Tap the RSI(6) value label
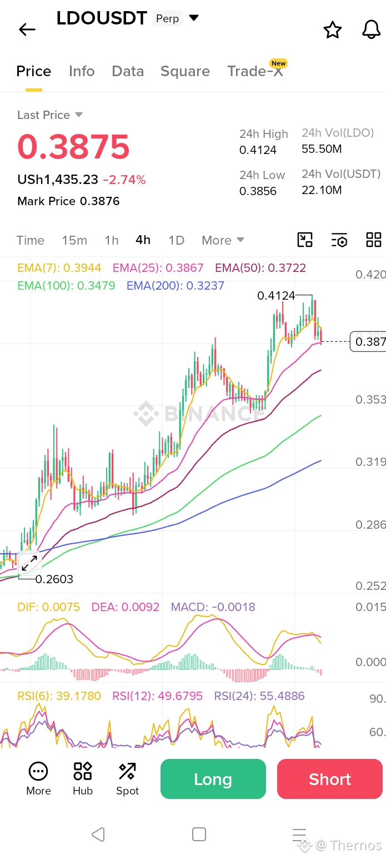The height and width of the screenshot is (859, 386). 59,696
